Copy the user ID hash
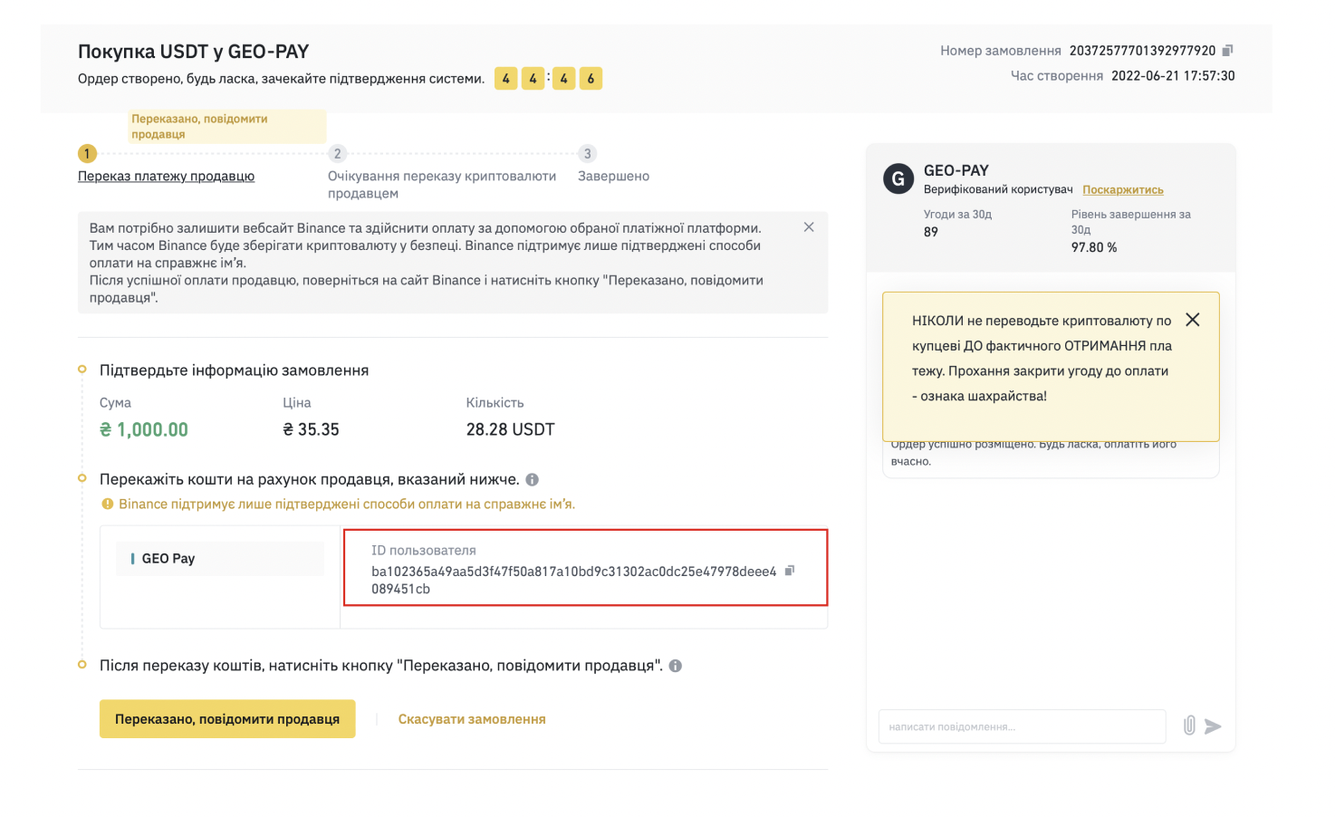Viewport: 1335px width, 817px height. (790, 571)
